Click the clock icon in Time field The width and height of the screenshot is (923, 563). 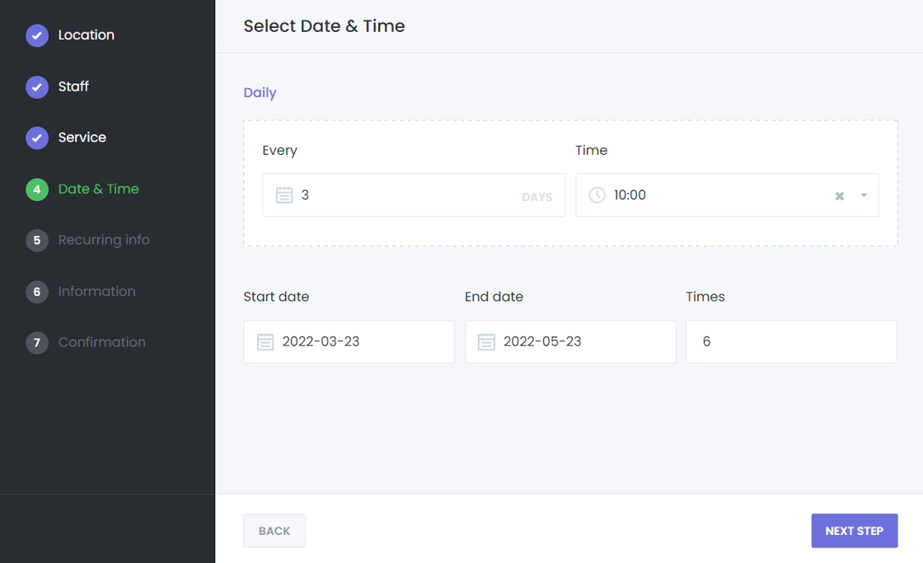(597, 195)
